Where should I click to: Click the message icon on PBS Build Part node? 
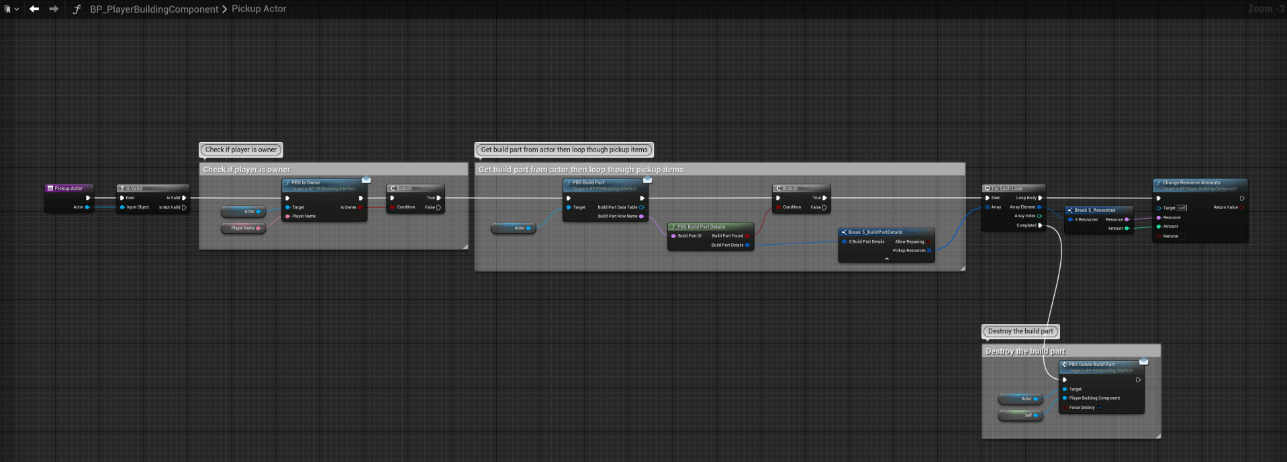647,180
